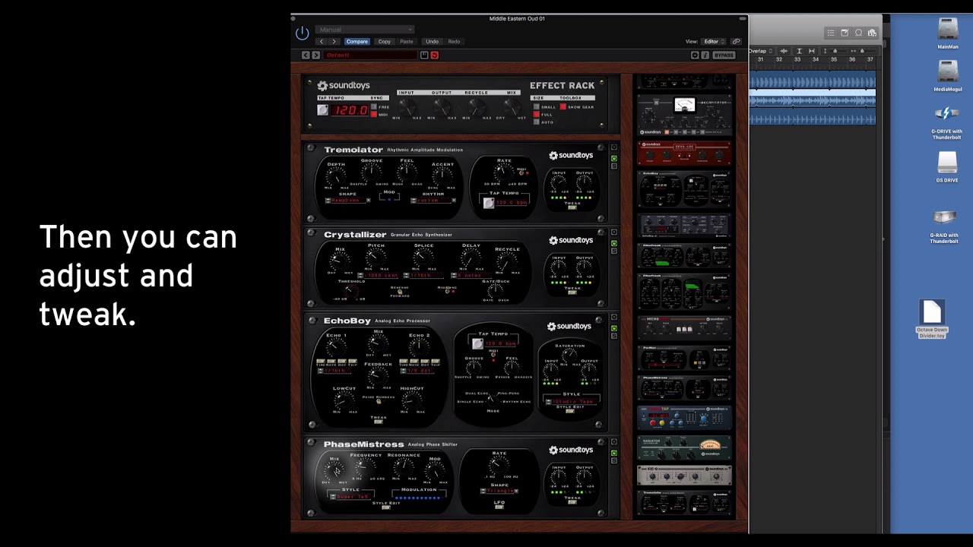
Task: Select the MIDI sync option
Action: [x=373, y=115]
